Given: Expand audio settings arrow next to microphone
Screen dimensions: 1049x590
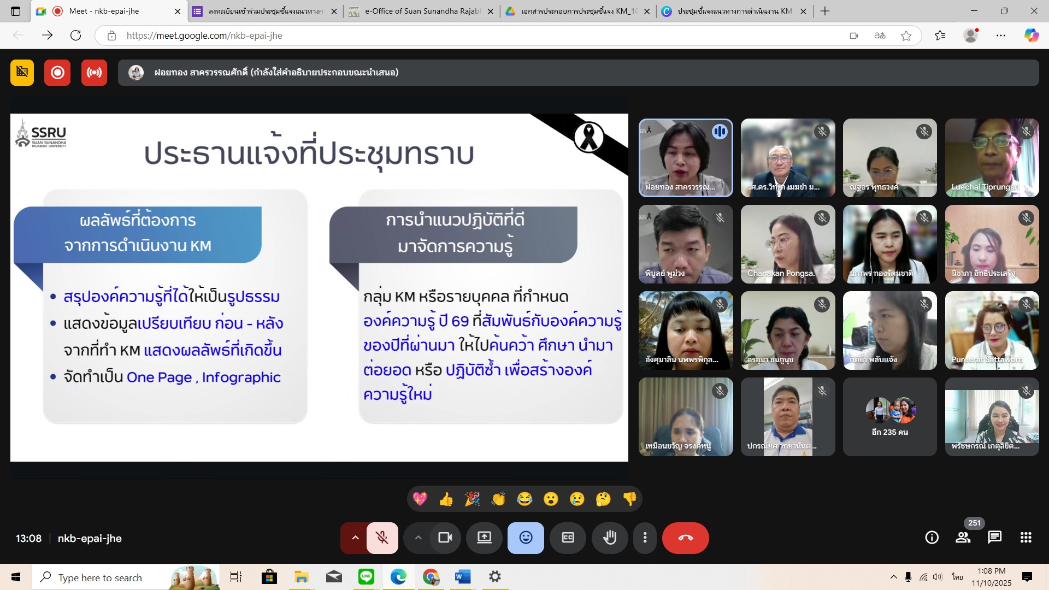Looking at the screenshot, I should [x=355, y=538].
